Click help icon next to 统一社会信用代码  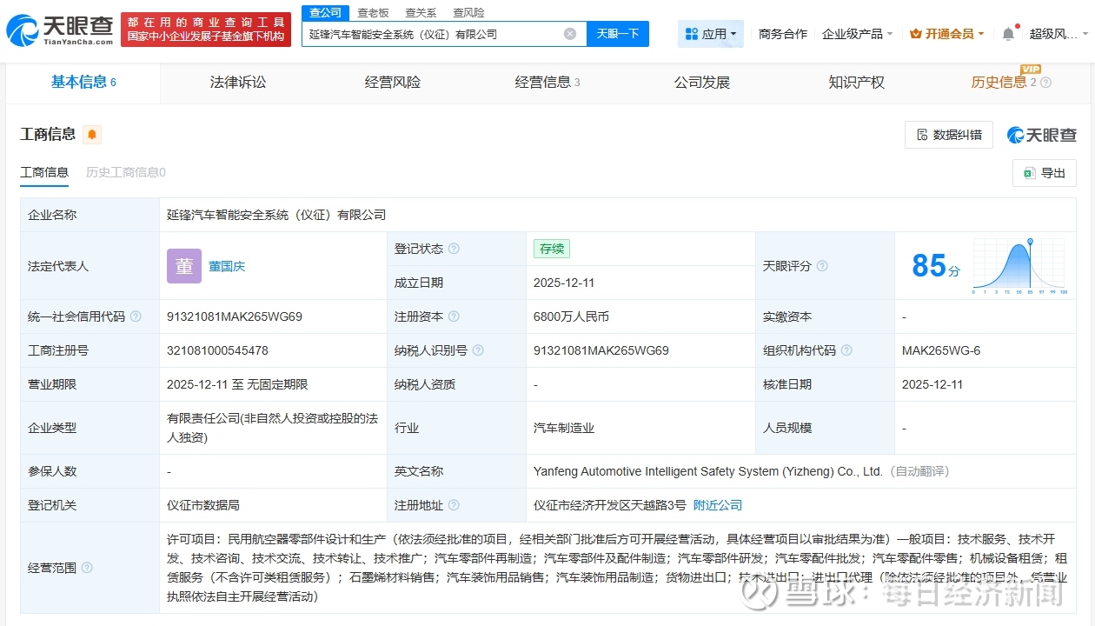pos(136,316)
